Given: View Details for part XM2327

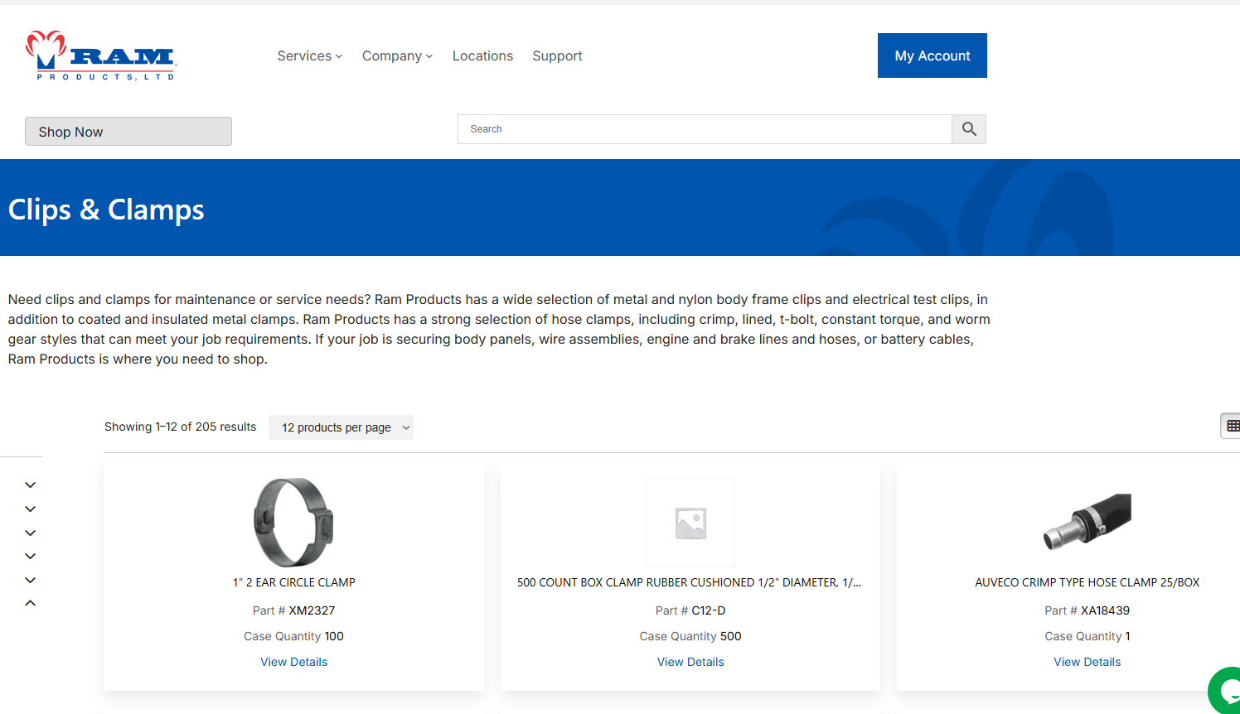Looking at the screenshot, I should (x=293, y=662).
